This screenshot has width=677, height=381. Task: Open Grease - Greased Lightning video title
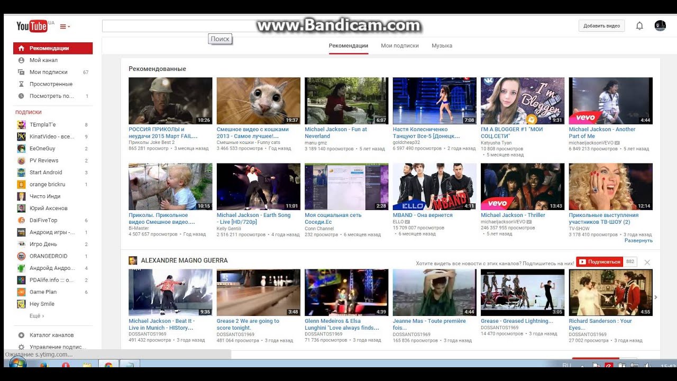[517, 321]
